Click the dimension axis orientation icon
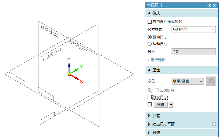 click(211, 81)
